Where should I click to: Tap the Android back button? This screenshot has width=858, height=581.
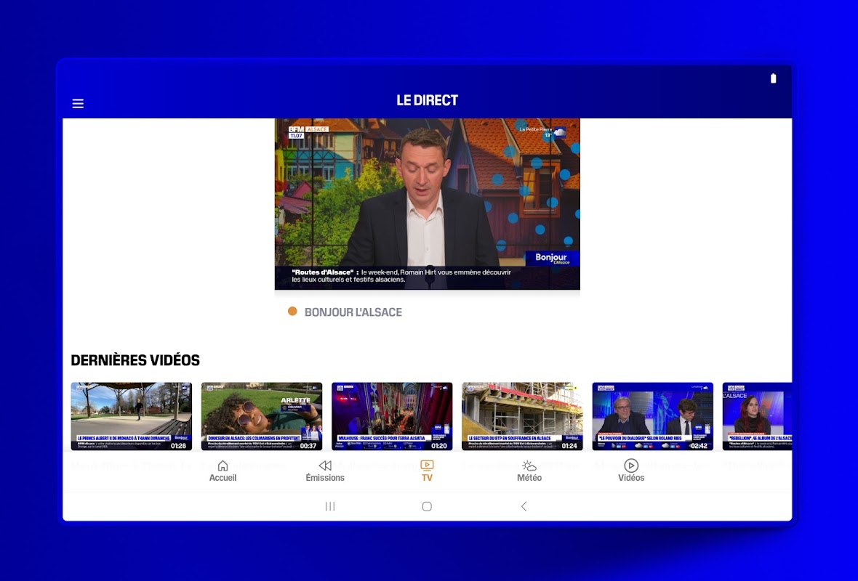pos(524,506)
